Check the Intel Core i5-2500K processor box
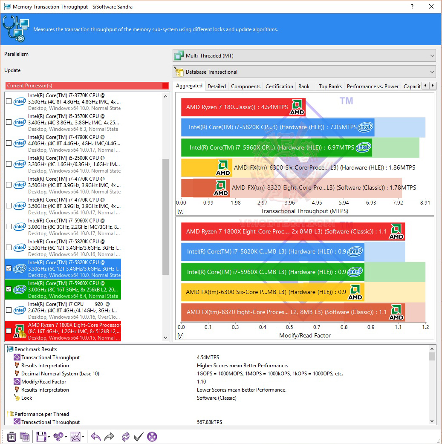The width and height of the screenshot is (442, 444). (9, 164)
